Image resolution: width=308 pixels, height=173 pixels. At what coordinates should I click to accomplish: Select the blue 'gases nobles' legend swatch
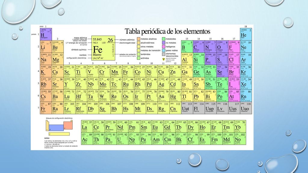click(x=164, y=50)
